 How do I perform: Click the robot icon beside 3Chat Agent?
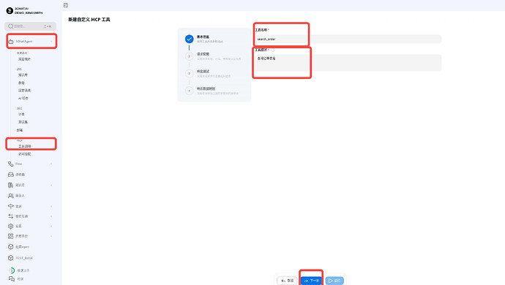click(x=11, y=42)
